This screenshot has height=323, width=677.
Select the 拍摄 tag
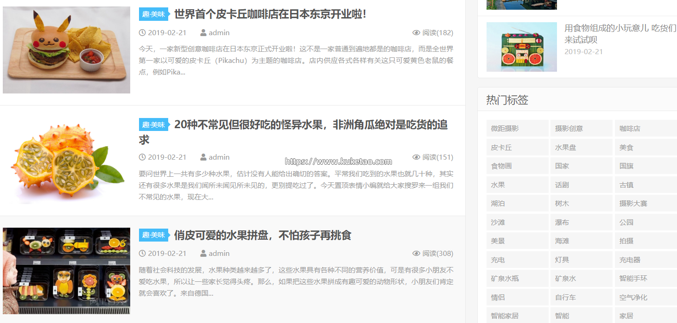[646, 241]
